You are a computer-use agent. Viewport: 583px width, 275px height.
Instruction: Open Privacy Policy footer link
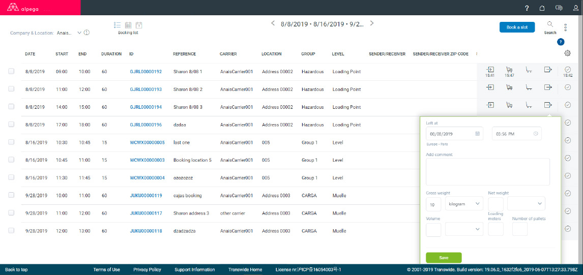pos(147,269)
